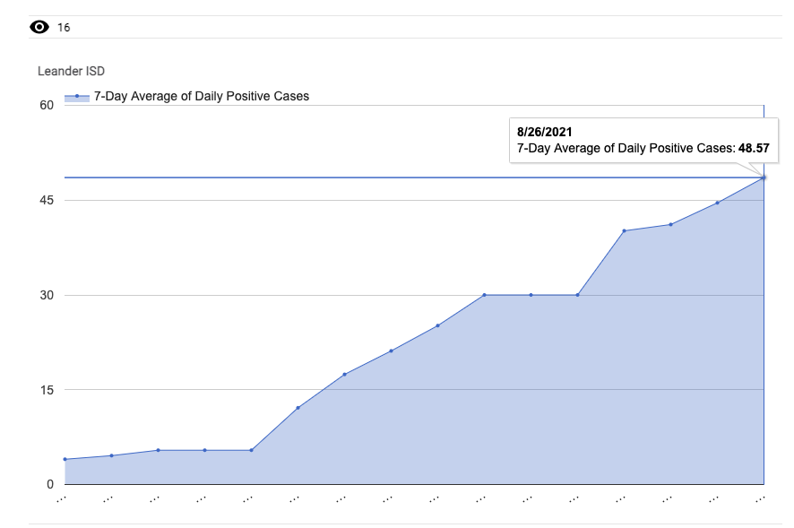
Task: Click the y-axis label 0
Action: [50, 485]
